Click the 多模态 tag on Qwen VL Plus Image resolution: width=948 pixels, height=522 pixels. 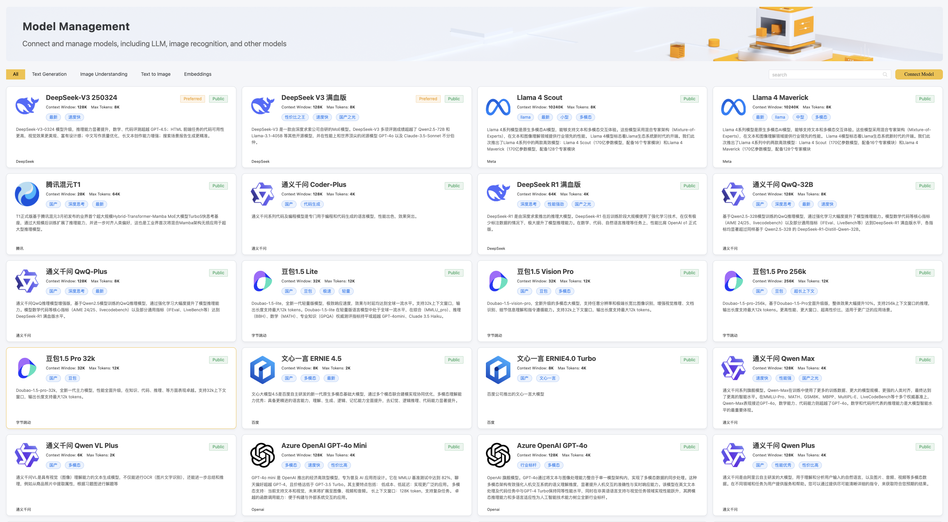74,465
